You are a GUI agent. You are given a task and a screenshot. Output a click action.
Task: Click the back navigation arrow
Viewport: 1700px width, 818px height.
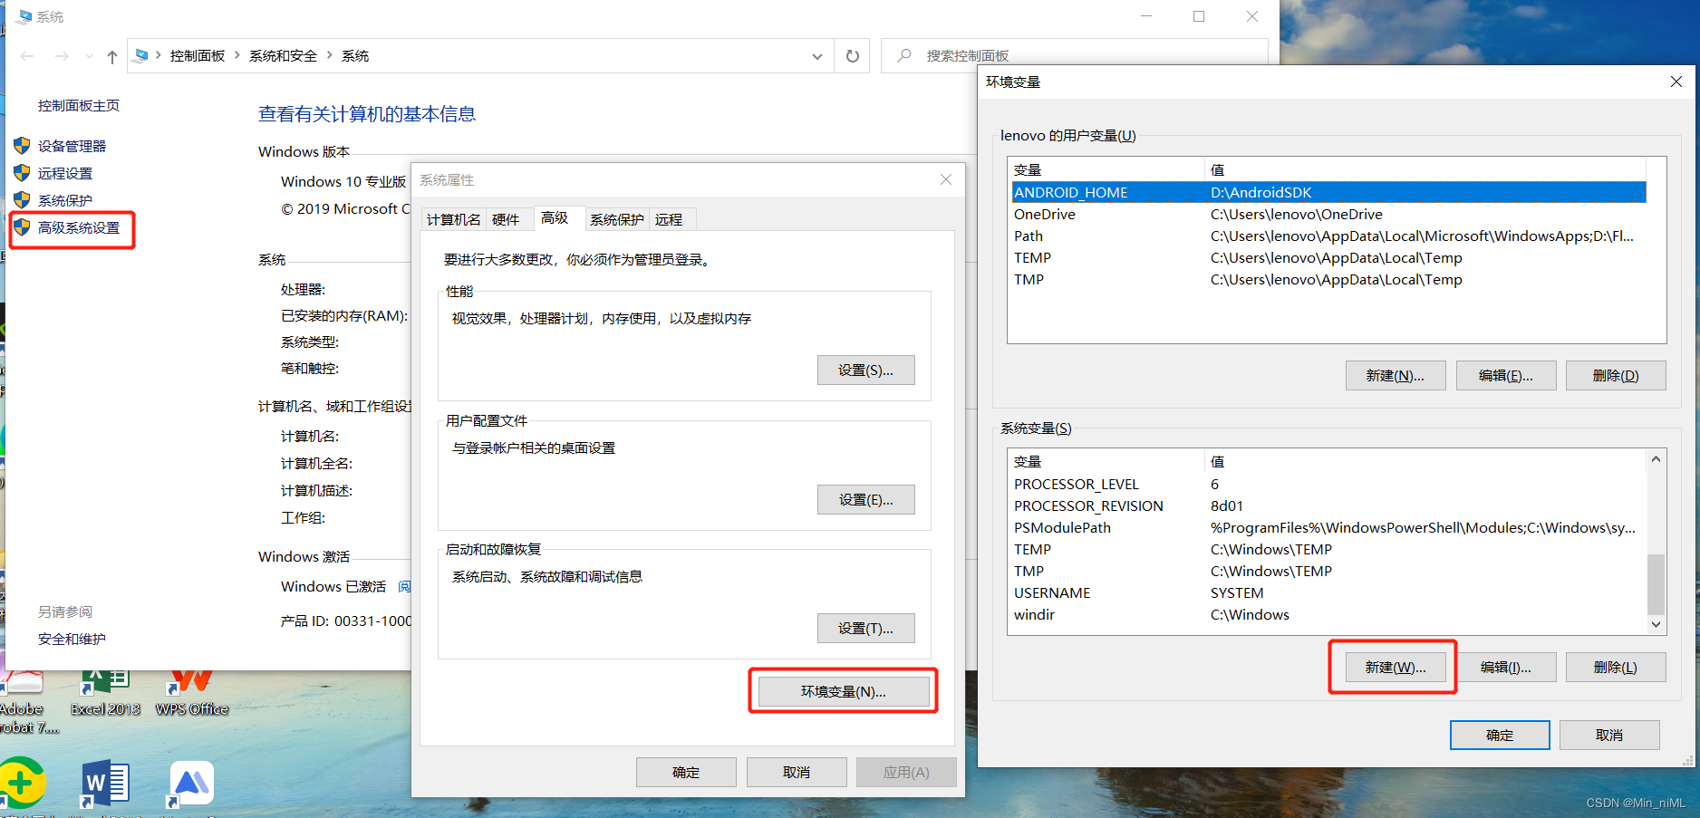click(x=26, y=55)
